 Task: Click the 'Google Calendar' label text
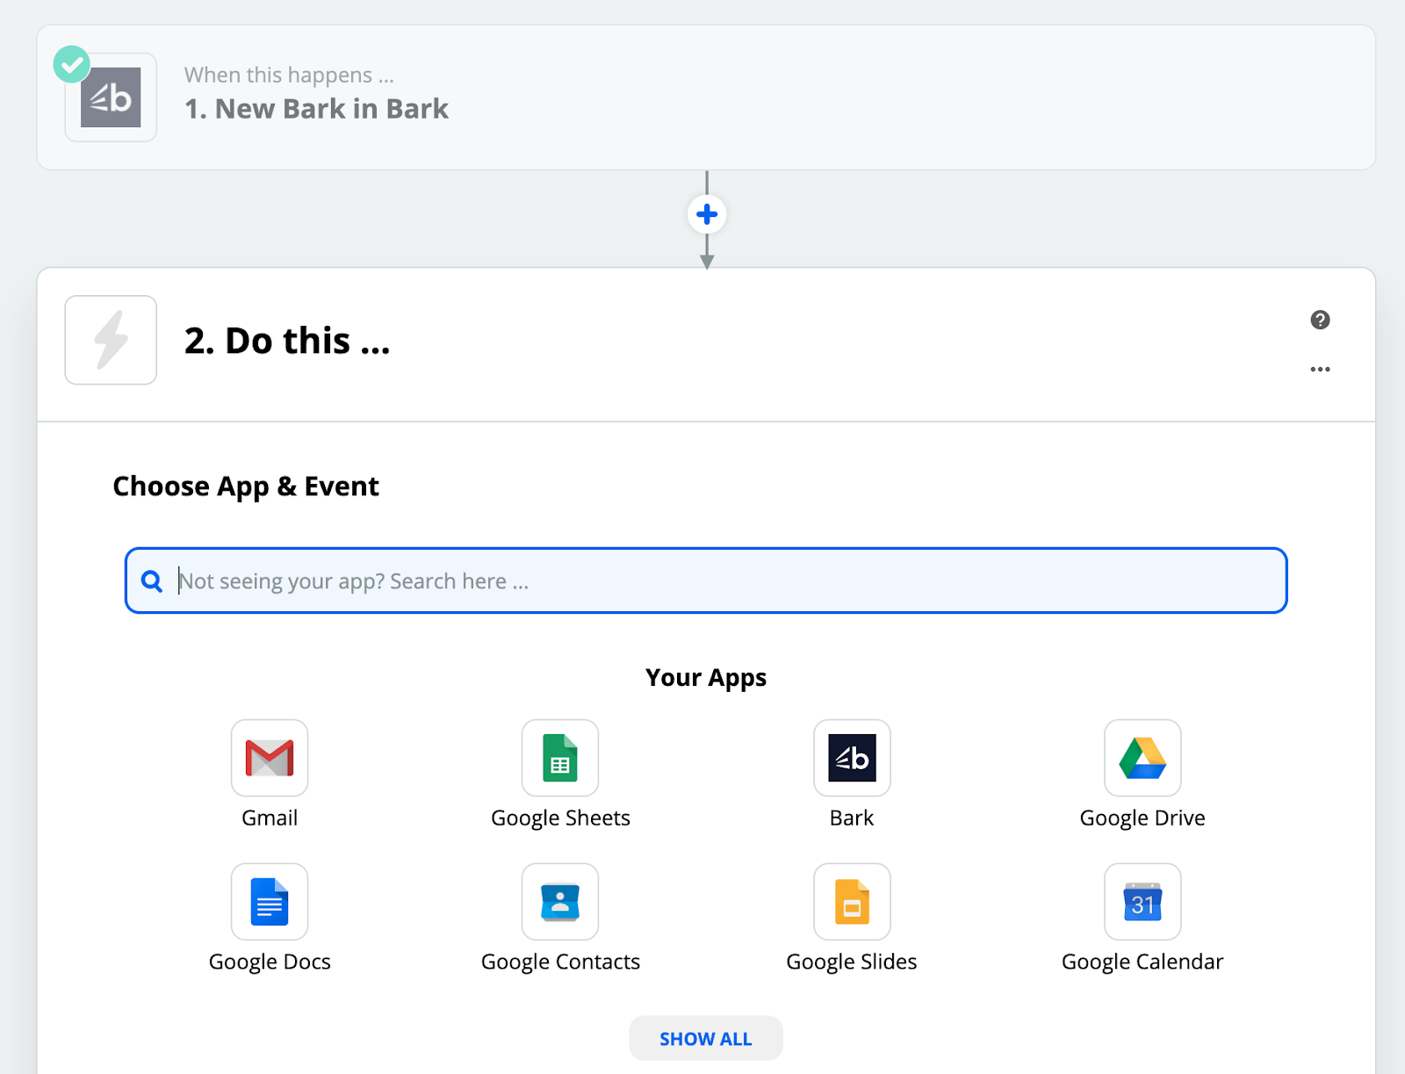pyautogui.click(x=1142, y=962)
